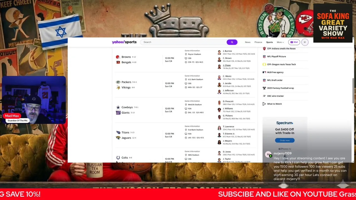Click the Vikings team logo
Image resolution: width=356 pixels, height=200 pixels.
coord(118,87)
